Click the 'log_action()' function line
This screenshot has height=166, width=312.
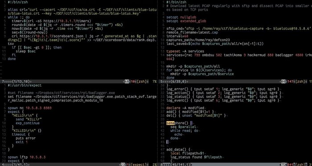pos(224,93)
